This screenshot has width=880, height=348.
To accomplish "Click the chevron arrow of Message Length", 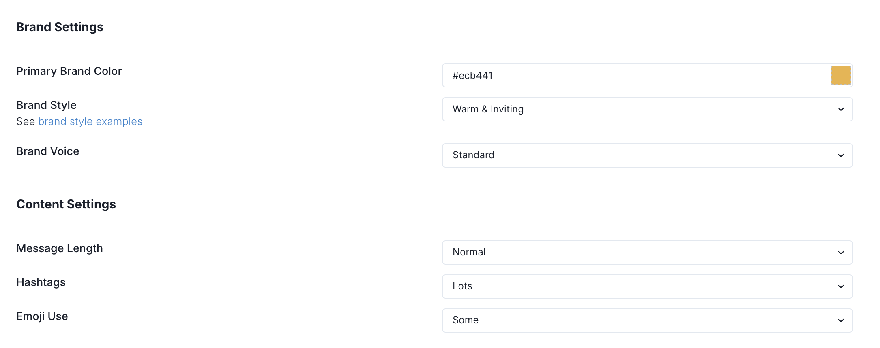I will pos(841,253).
